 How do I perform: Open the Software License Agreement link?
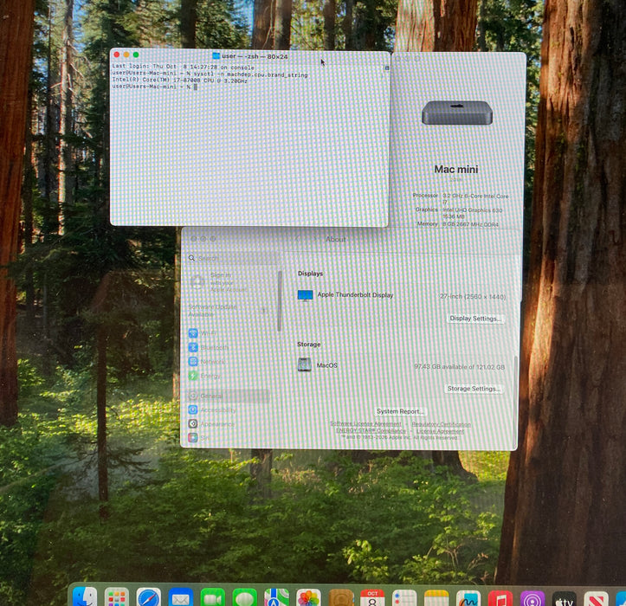[365, 423]
